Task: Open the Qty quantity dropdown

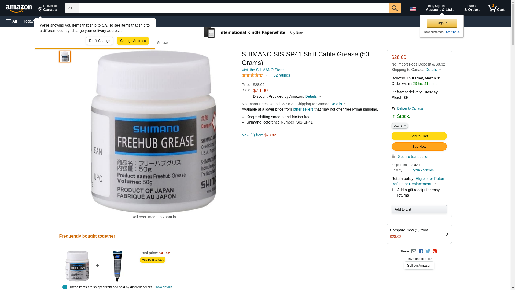Action: click(400, 126)
